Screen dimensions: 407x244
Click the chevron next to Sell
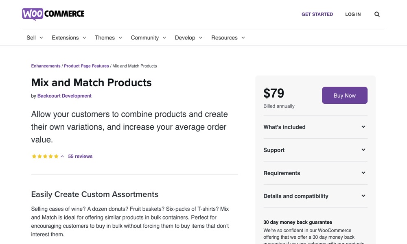[41, 38]
